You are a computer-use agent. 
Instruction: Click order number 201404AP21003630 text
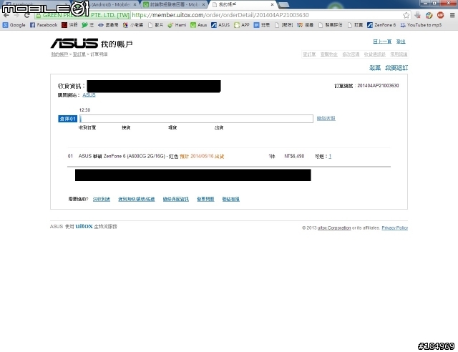pyautogui.click(x=378, y=86)
